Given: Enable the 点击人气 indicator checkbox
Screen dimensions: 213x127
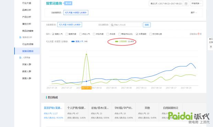Looking at the screenshot, I should coord(80,34).
